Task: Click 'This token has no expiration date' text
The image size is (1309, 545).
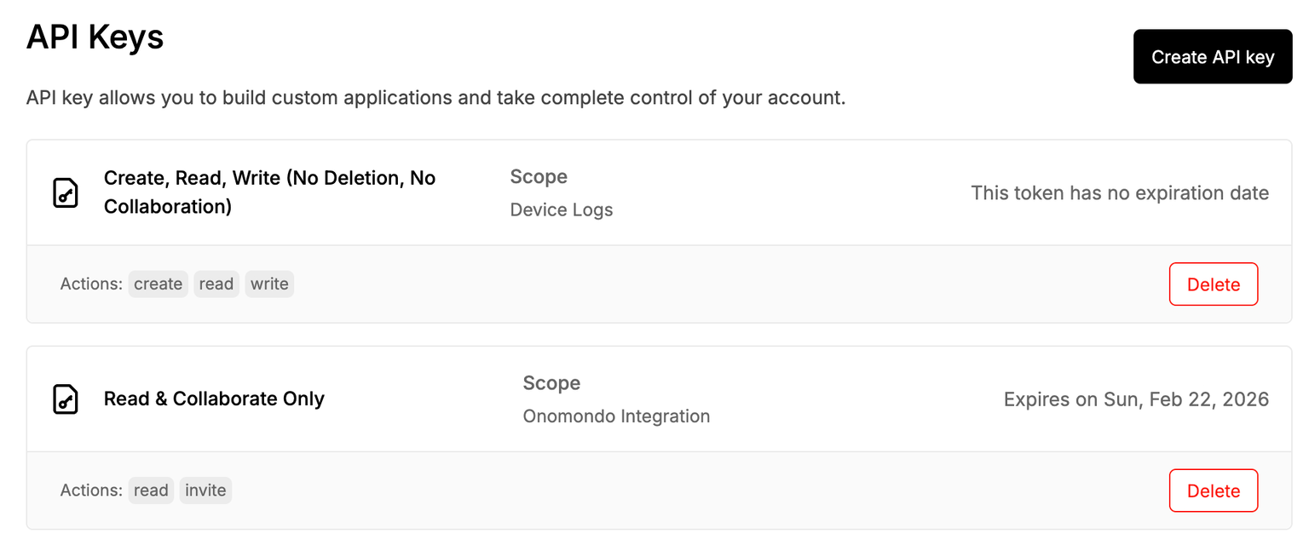Action: [1120, 193]
